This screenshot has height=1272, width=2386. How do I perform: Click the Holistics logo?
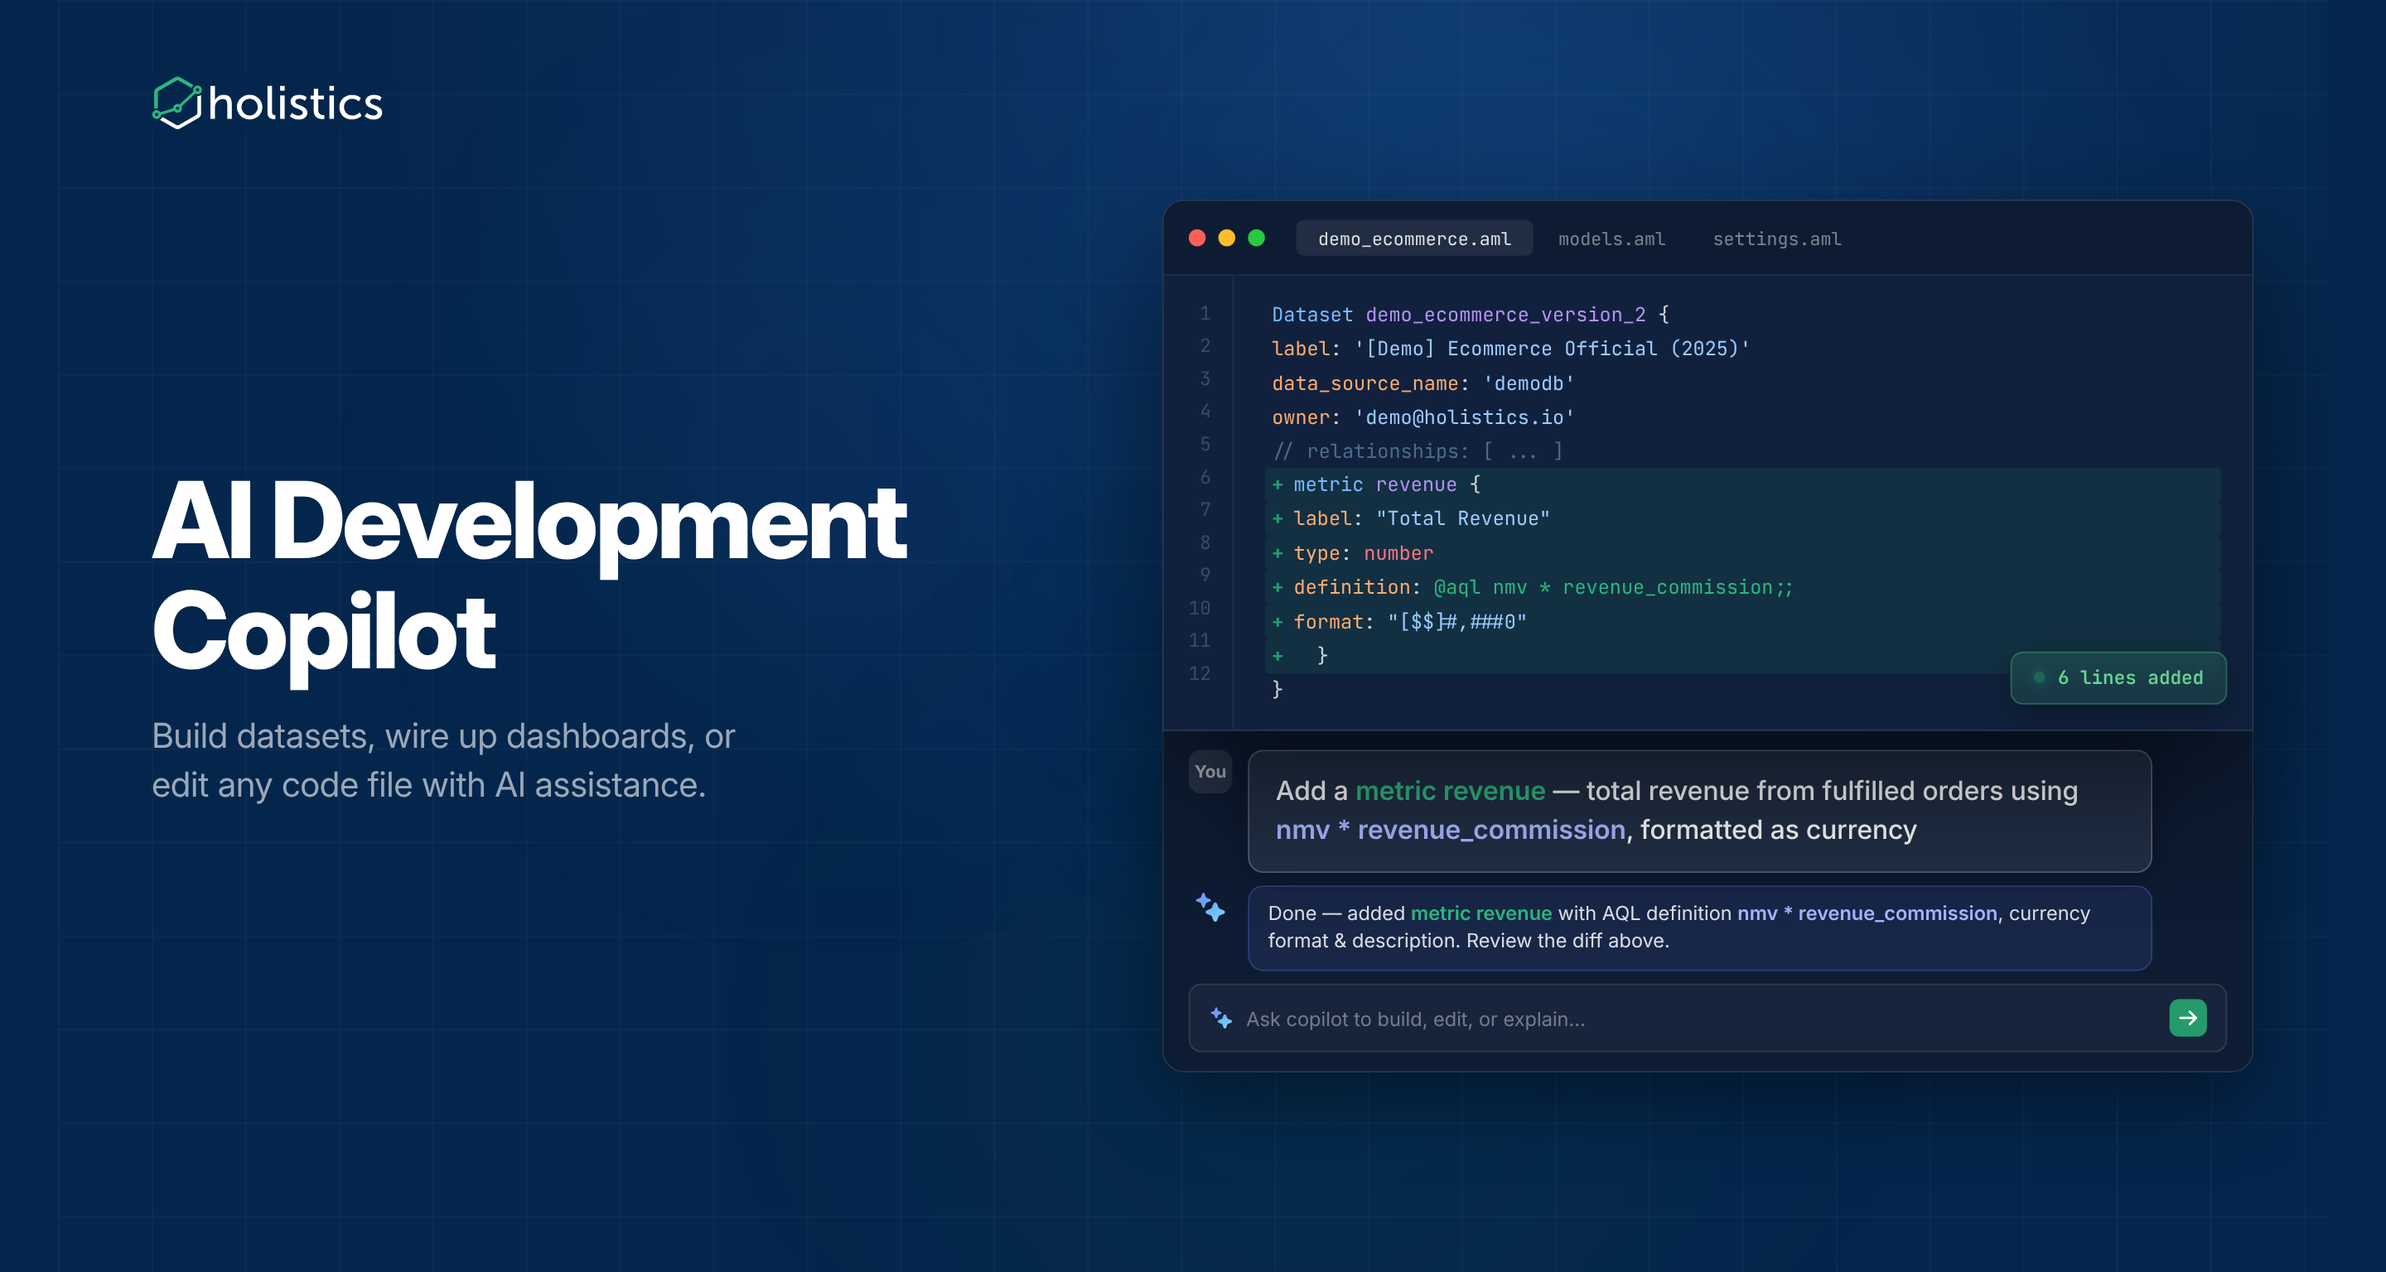(x=267, y=103)
